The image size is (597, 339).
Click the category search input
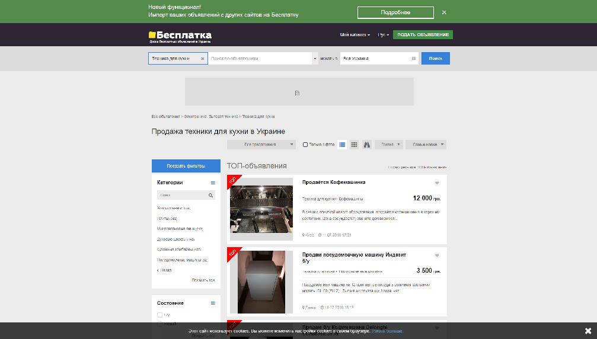182,195
